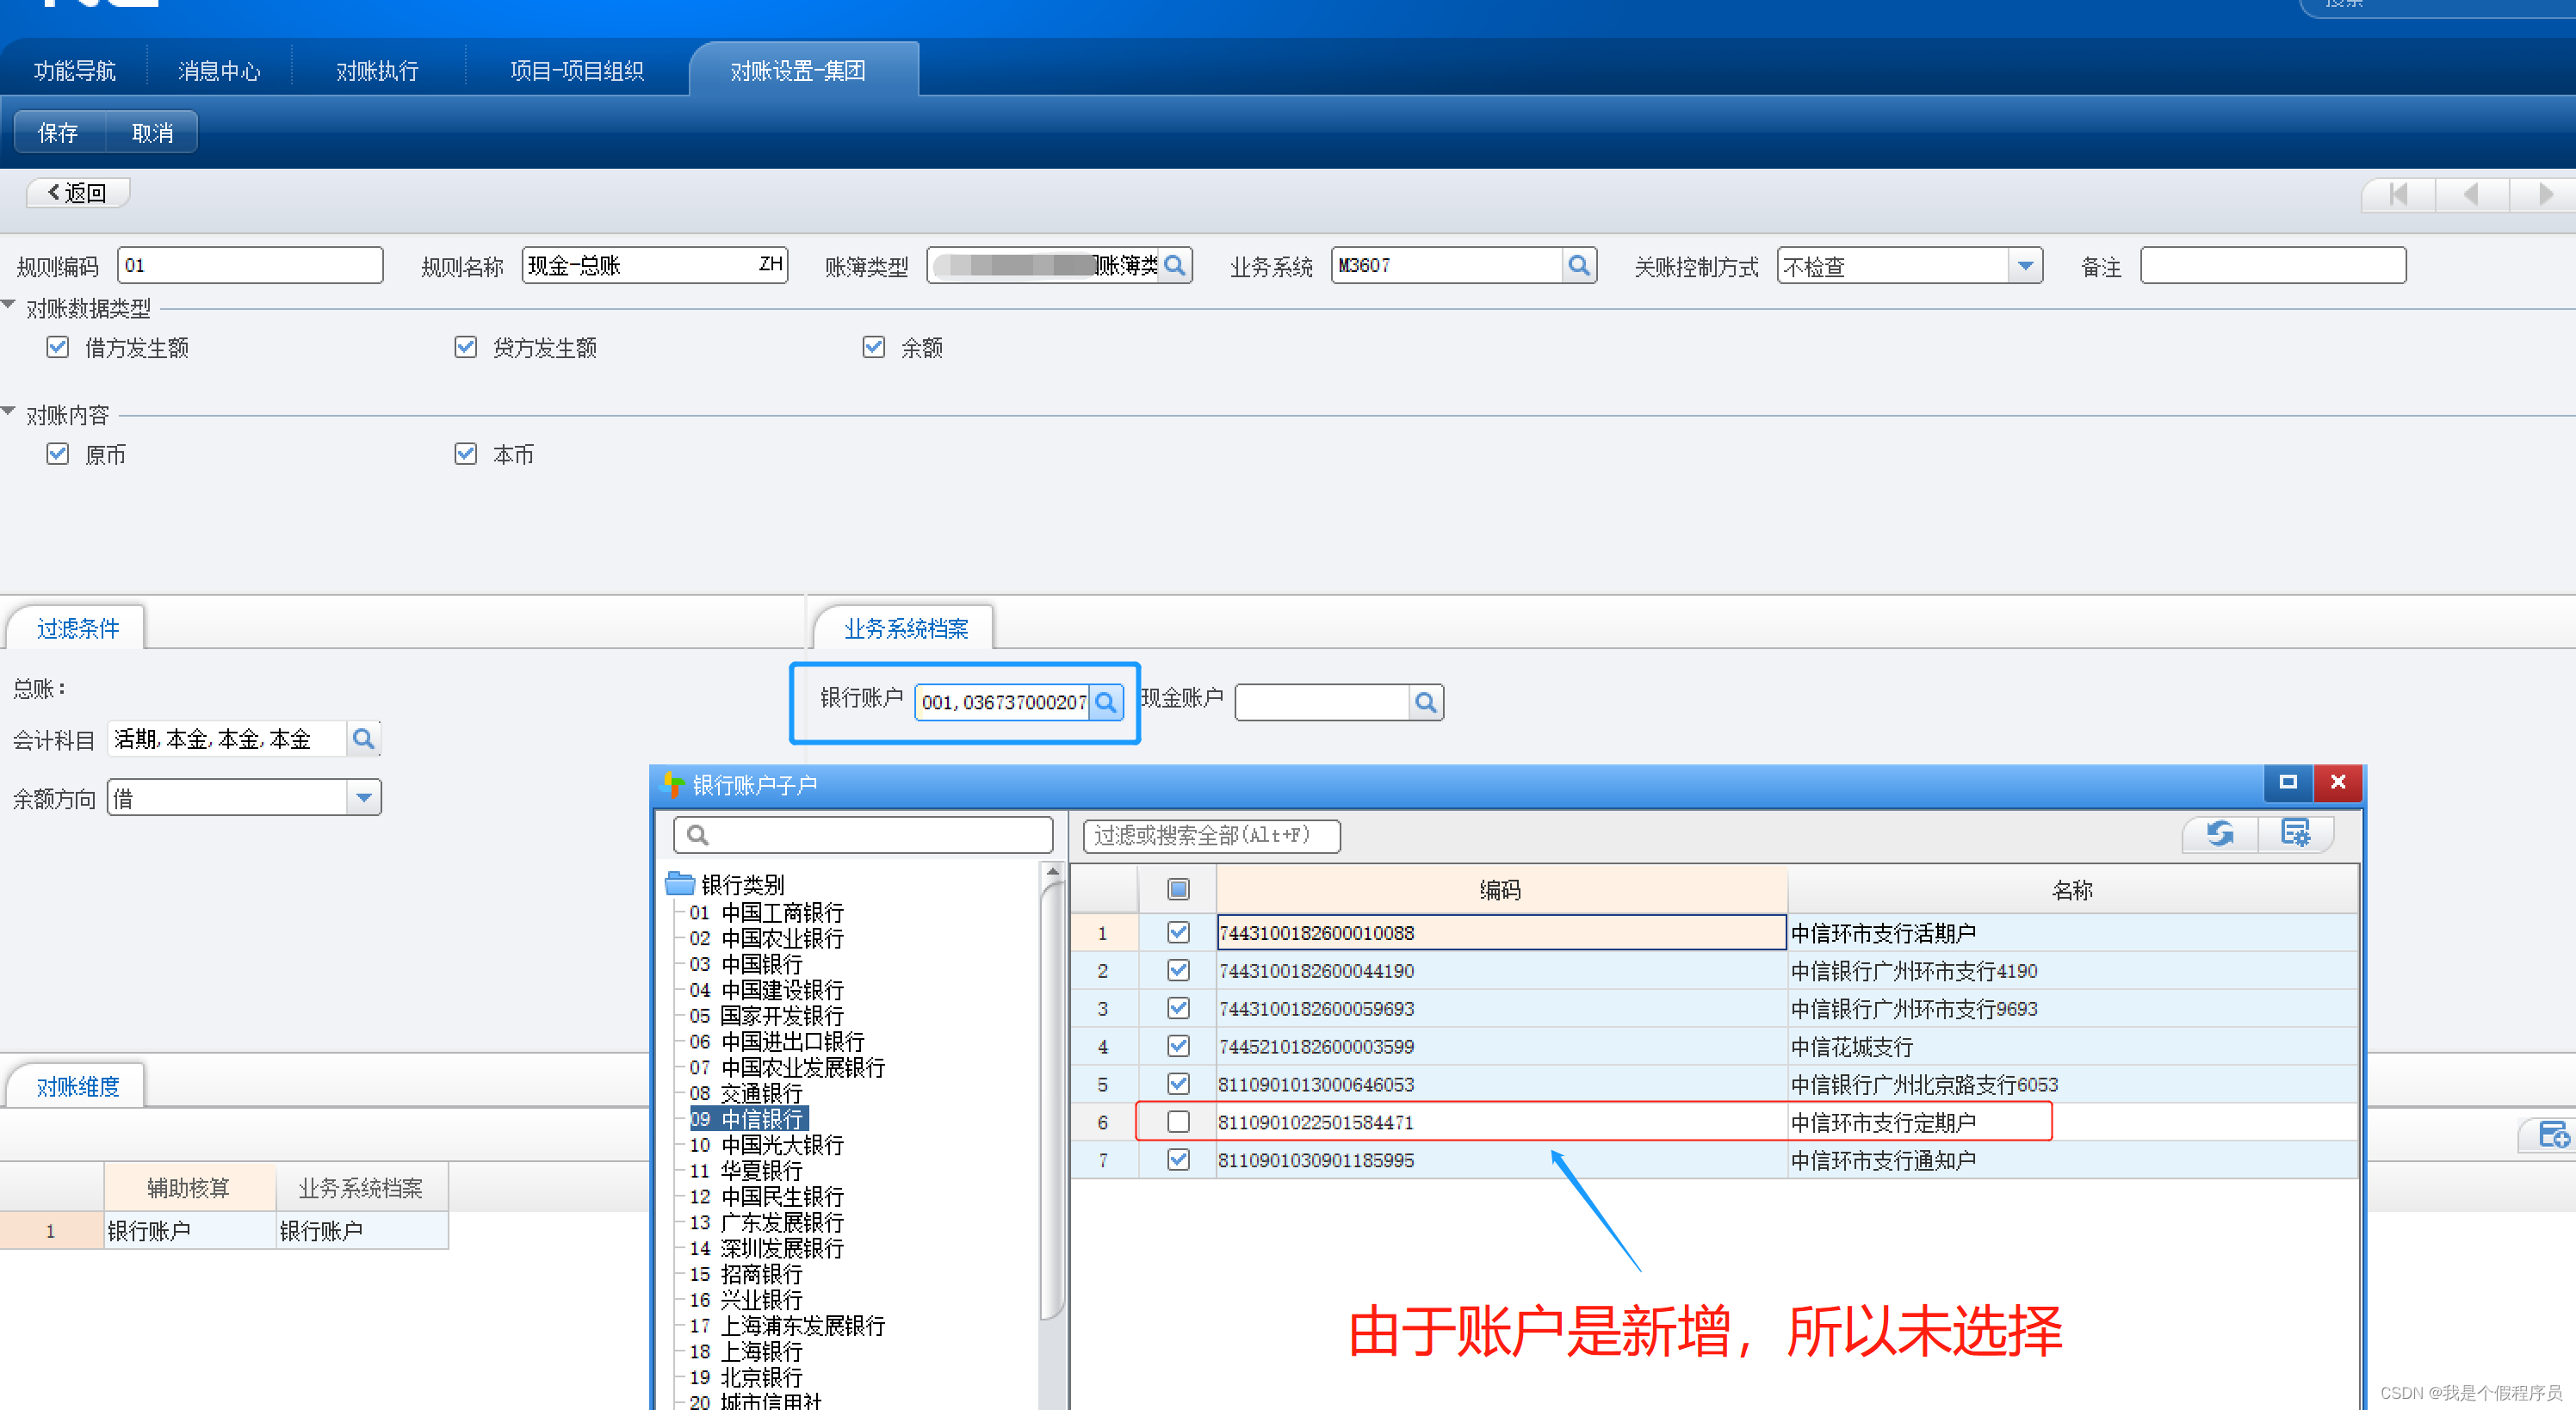Select tree node 09 中信银行
Screen dimensions: 2576x1410
[747, 1119]
